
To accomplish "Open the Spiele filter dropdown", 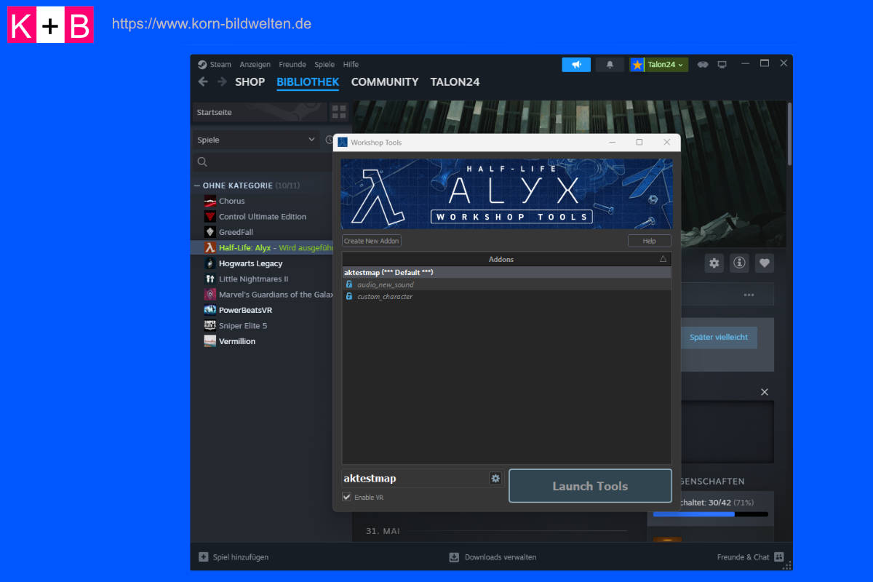I will coord(256,140).
